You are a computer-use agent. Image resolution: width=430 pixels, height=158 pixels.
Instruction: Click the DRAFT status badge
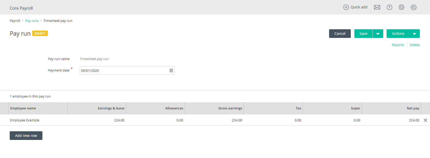pyautogui.click(x=40, y=33)
